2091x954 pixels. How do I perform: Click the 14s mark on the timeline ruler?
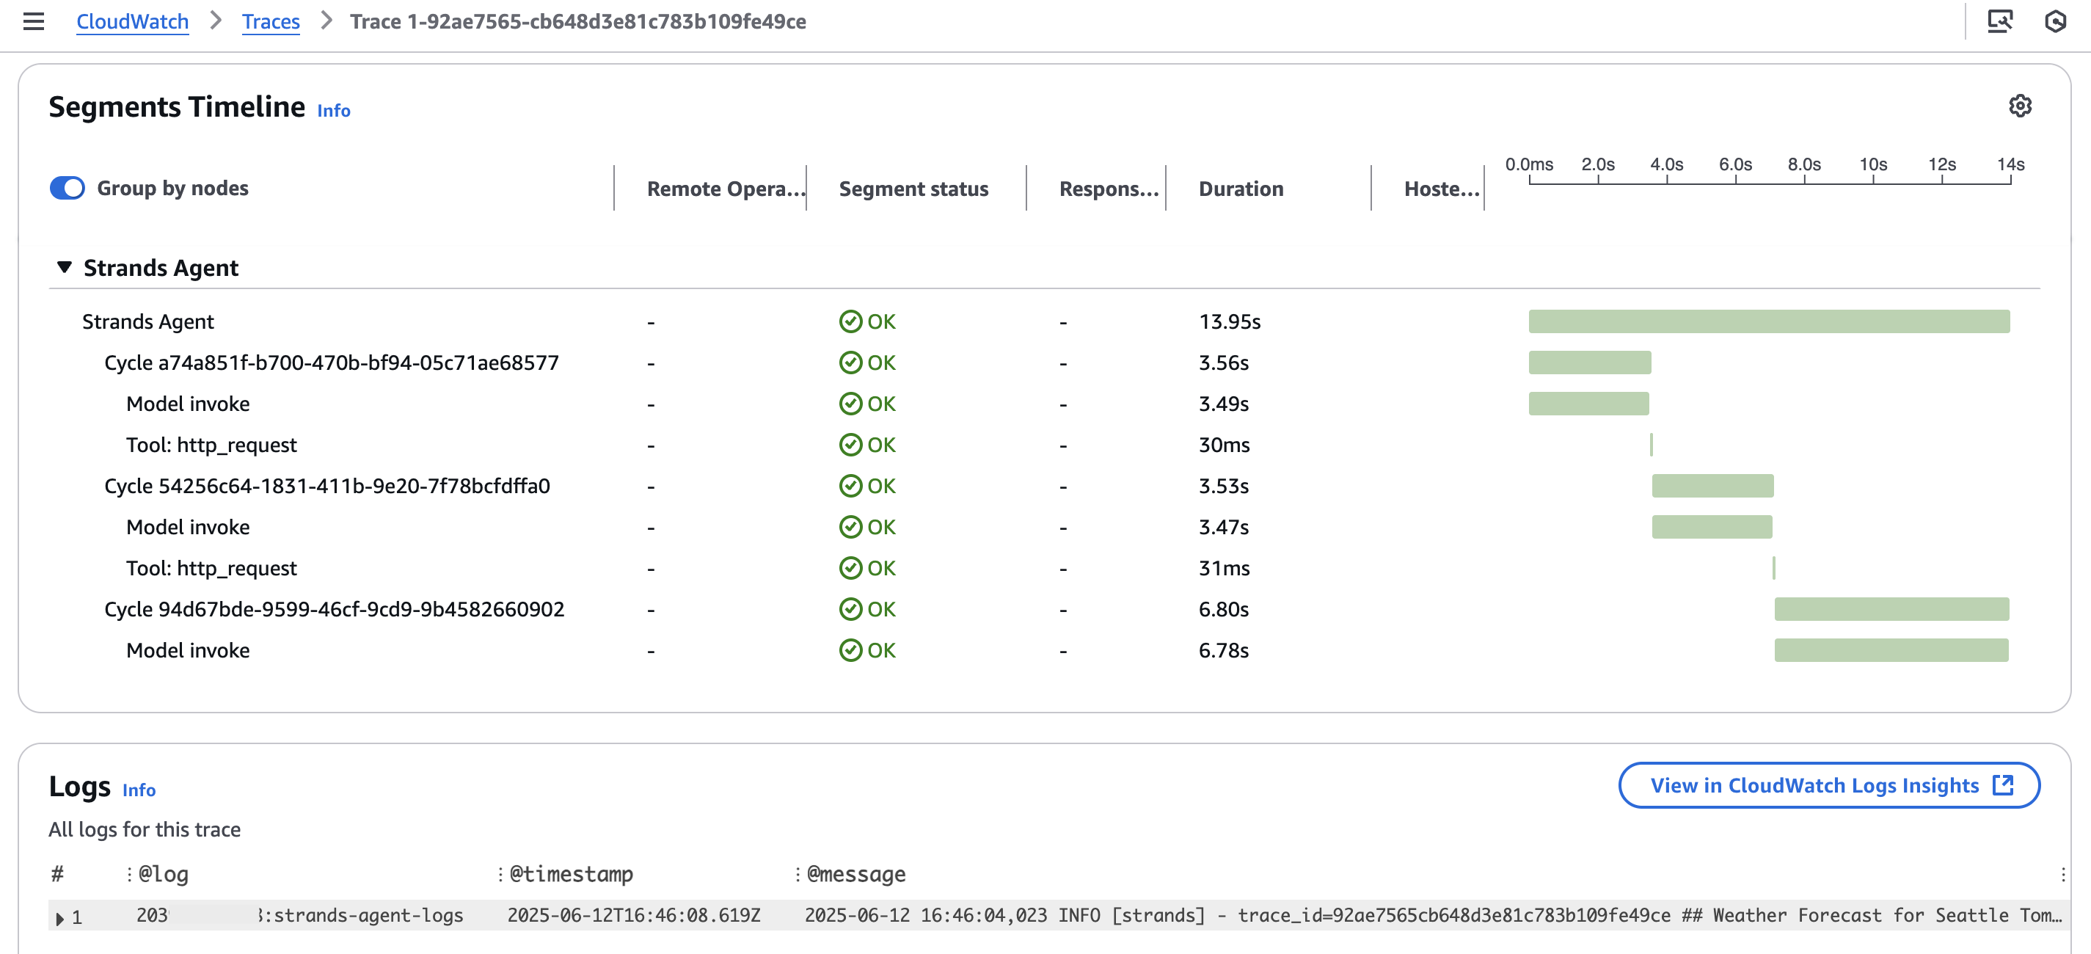(2012, 163)
